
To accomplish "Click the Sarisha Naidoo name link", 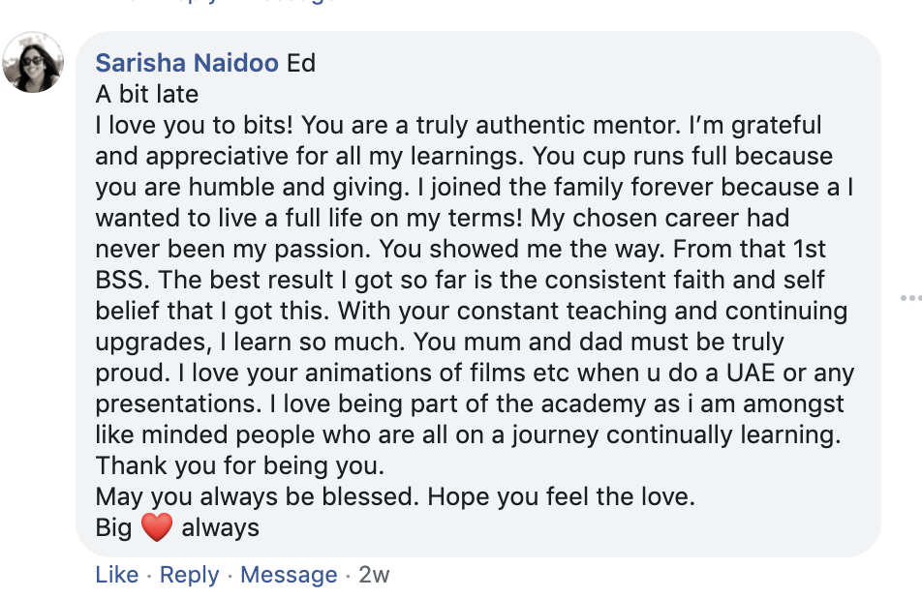I will pos(188,64).
